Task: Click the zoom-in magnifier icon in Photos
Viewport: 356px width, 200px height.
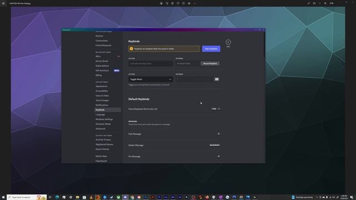Action: click(325, 3)
